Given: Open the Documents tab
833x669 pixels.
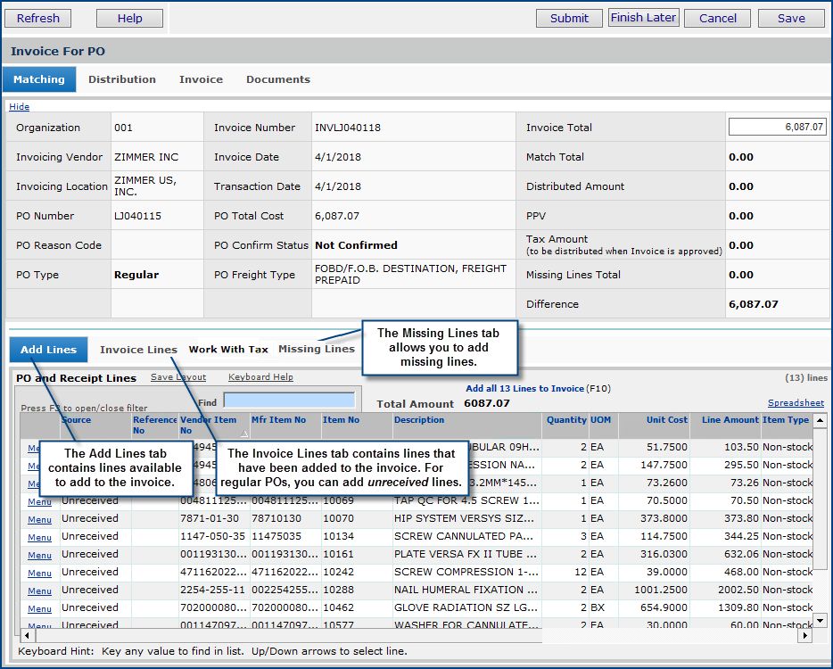Looking at the screenshot, I should click(278, 79).
